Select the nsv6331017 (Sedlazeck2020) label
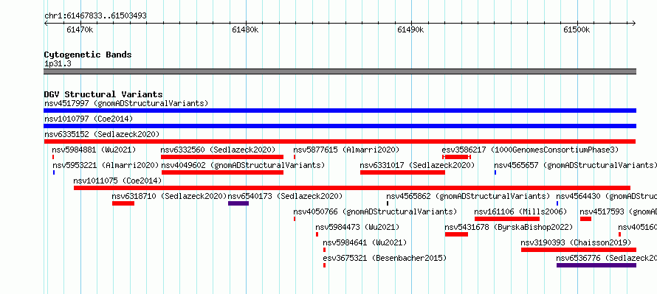This screenshot has width=657, height=294. tap(417, 165)
